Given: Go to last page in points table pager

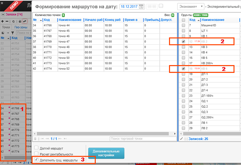Looking at the screenshot, I should point(65,139).
